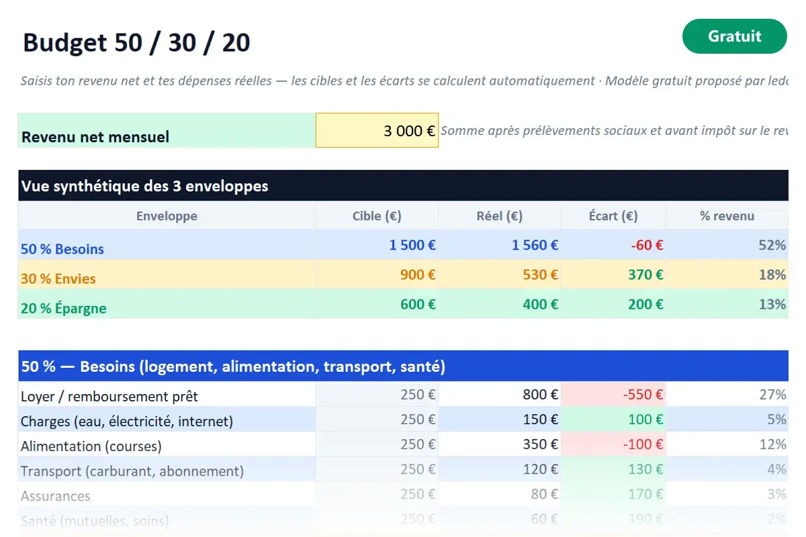This screenshot has height=537, width=806.
Task: Select Envies target cell 900 €
Action: coord(377,275)
